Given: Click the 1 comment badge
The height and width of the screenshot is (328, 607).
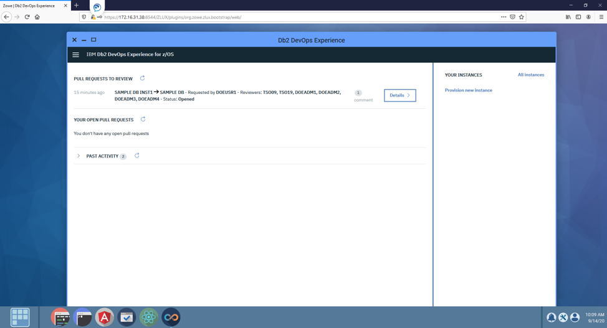Looking at the screenshot, I should 358,93.
